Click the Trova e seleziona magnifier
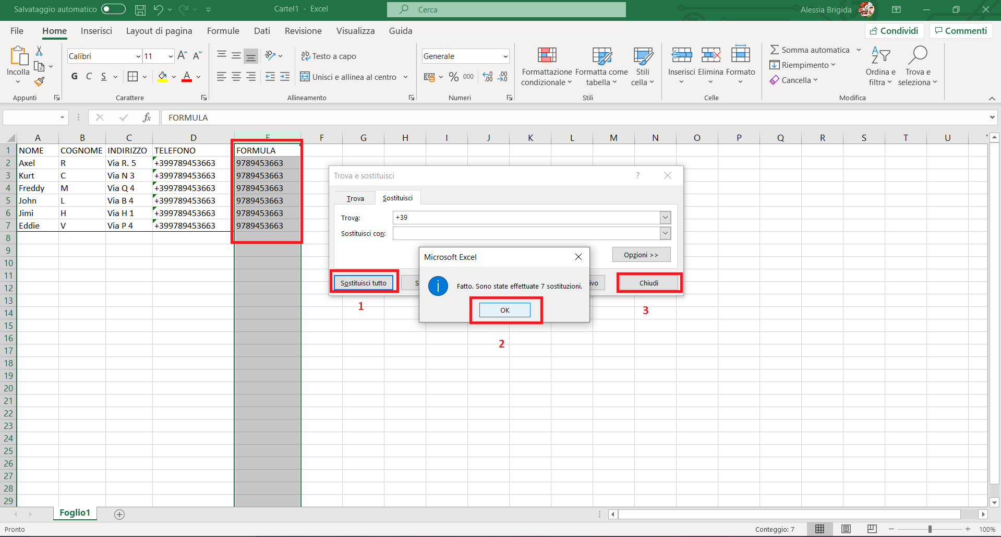 pos(918,55)
